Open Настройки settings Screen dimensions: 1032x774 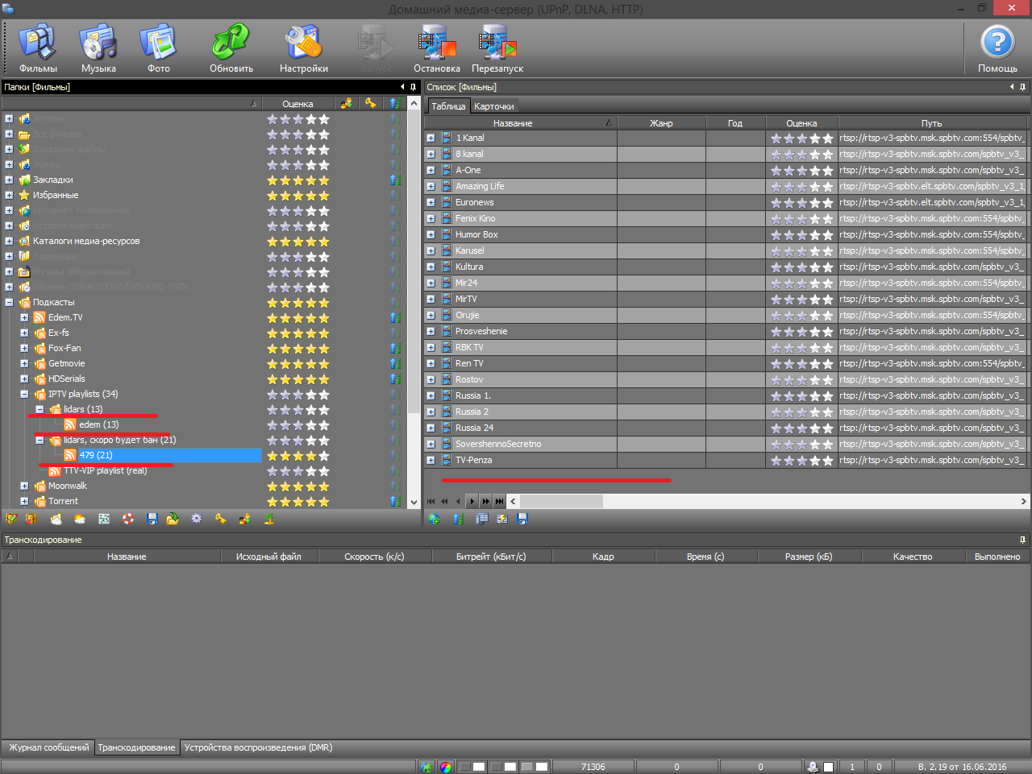click(303, 48)
